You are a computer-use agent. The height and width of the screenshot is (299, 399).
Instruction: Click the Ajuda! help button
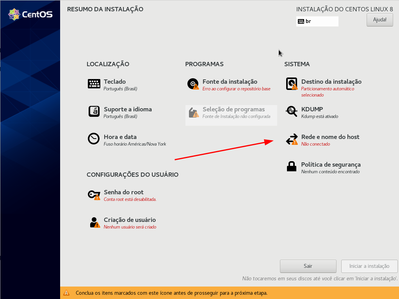tap(379, 19)
